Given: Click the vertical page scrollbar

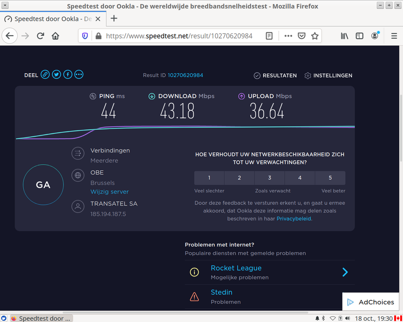Looking at the screenshot, I should tap(401, 128).
